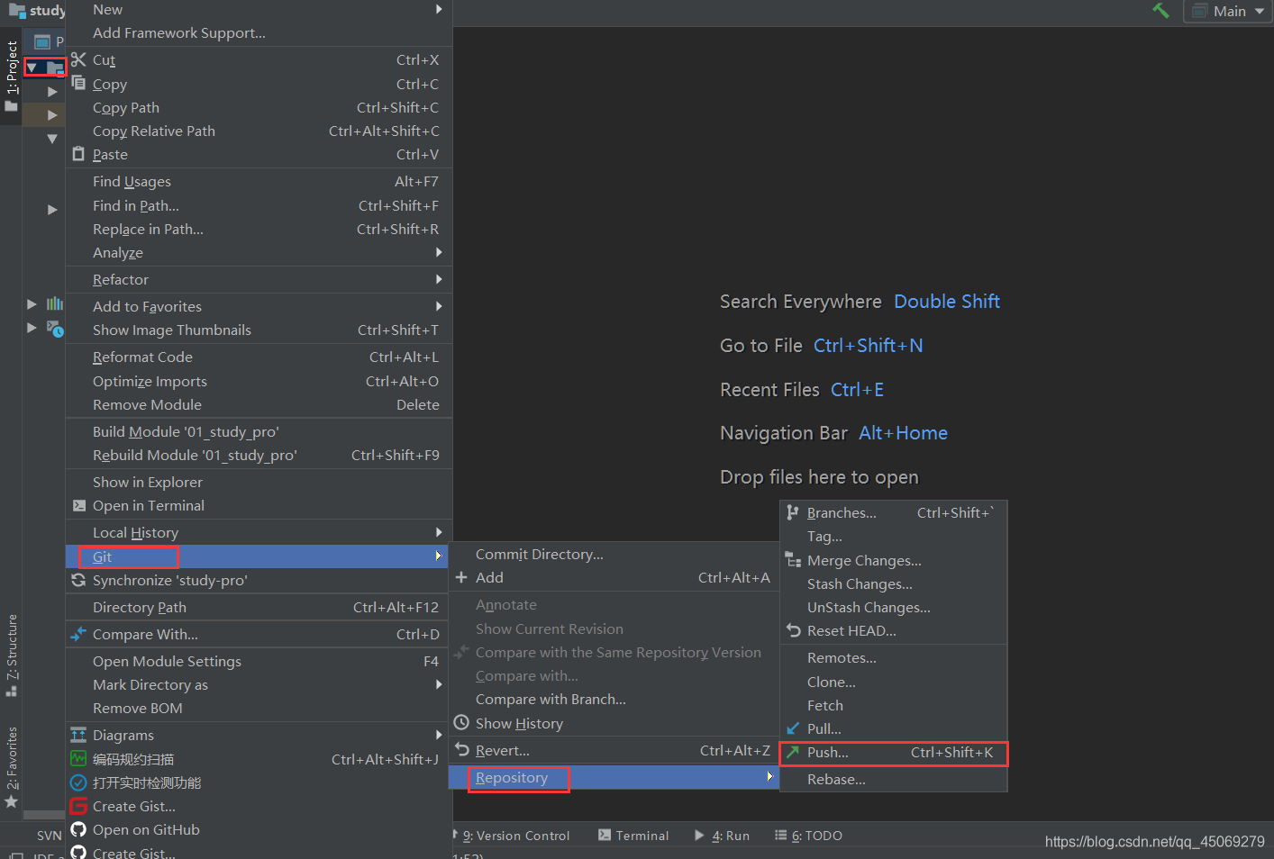Click the Revert undo arrow icon
Screen dimensions: 1274x859
tap(462, 749)
